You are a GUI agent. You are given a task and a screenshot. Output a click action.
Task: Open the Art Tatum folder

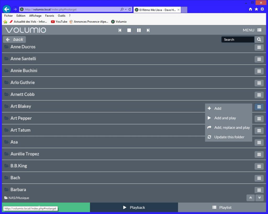pos(20,130)
